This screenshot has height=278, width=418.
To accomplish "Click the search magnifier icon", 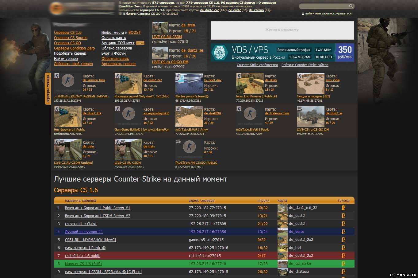I will click(x=351, y=6).
